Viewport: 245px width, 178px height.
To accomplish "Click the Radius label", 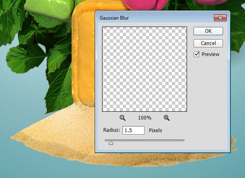I will [111, 130].
